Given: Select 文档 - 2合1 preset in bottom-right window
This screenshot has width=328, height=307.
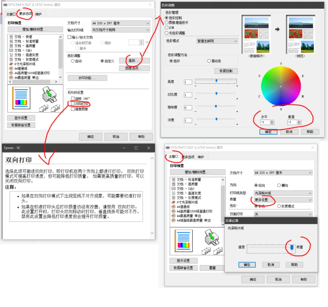Looking at the screenshot, I should point(183,188).
